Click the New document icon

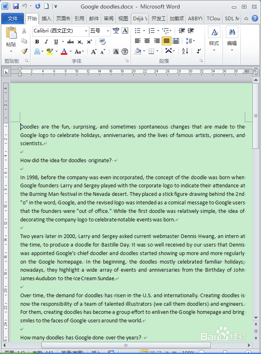(46, 6)
